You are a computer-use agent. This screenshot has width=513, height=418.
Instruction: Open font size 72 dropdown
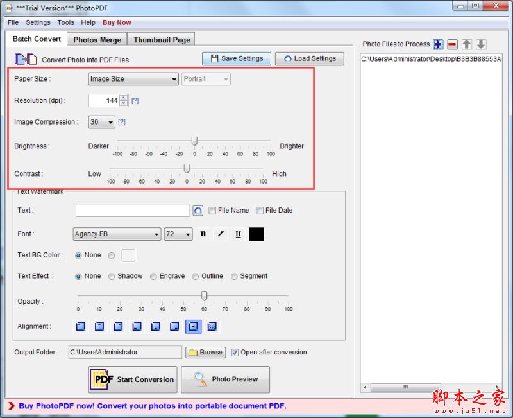pos(178,234)
